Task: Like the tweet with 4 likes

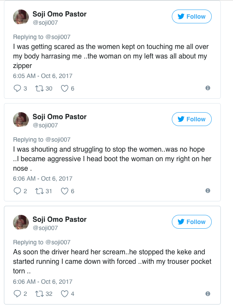Action: click(65, 294)
